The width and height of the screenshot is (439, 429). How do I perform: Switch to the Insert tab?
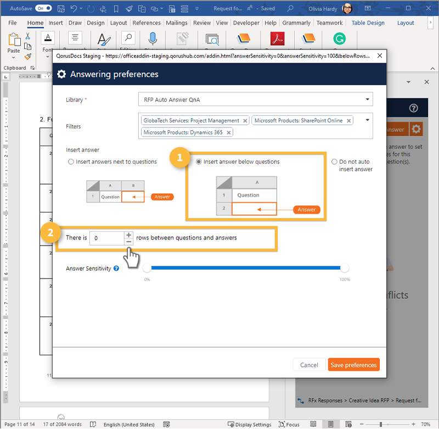55,23
